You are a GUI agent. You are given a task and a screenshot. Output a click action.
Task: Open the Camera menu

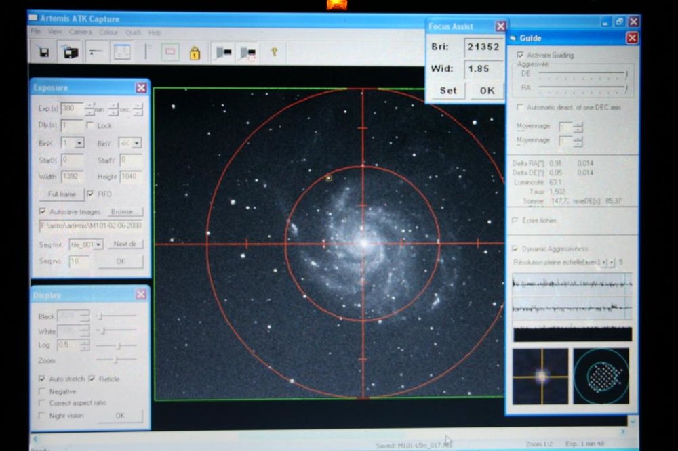81,32
